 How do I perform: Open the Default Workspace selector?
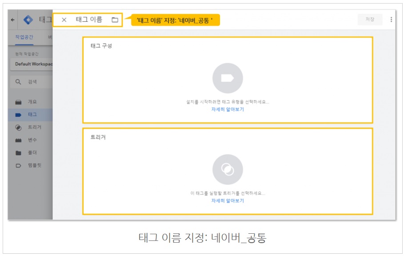32,64
